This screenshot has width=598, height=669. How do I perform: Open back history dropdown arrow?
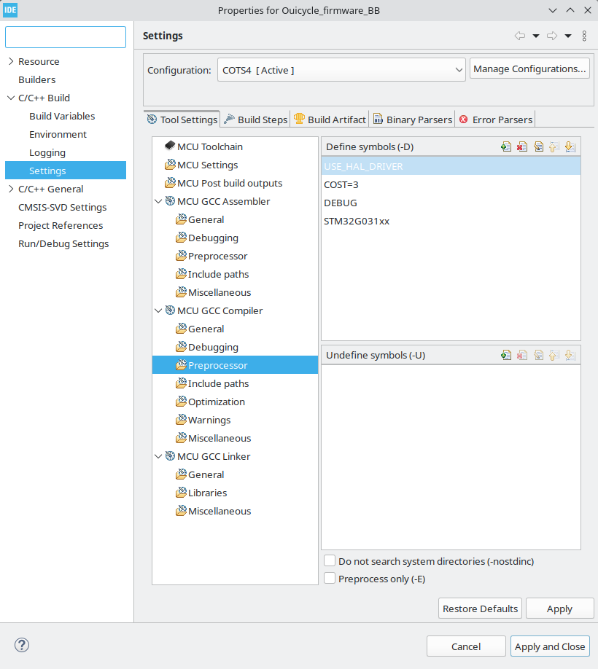pos(536,36)
